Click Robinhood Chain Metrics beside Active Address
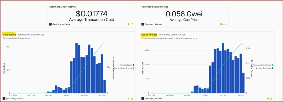The width and height of the screenshot is (283, 102). coord(172,34)
